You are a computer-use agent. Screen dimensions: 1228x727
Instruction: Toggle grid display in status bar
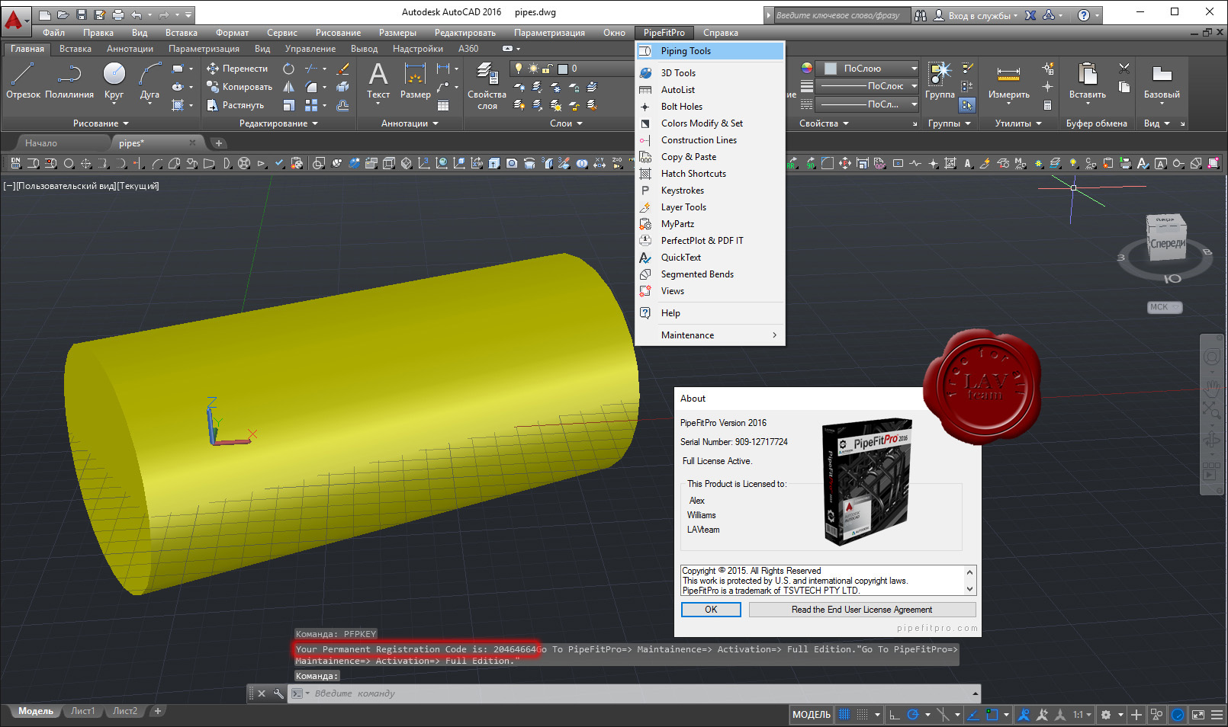pyautogui.click(x=844, y=715)
